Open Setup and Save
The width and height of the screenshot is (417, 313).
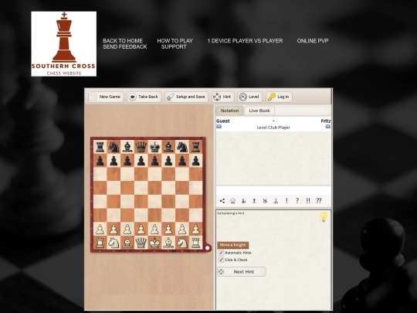pyautogui.click(x=186, y=97)
